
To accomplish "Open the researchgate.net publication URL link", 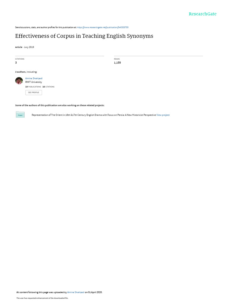I will pyautogui.click(x=103, y=27).
